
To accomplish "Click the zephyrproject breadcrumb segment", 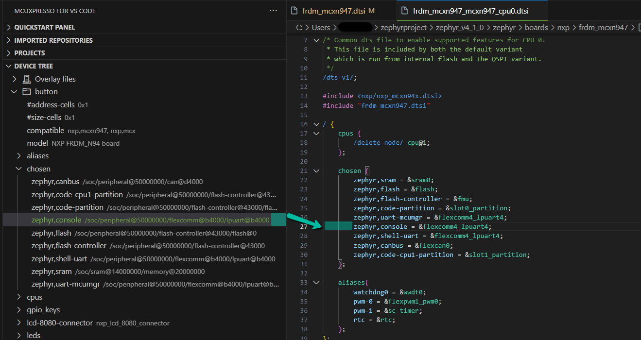I will point(404,28).
